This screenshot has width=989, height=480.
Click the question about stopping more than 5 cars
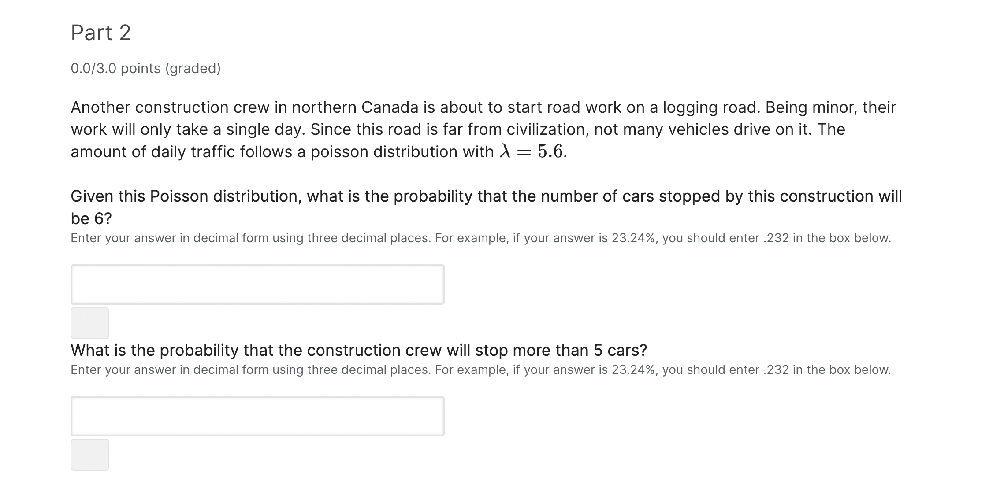[358, 350]
